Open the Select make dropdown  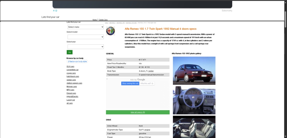(86, 27)
